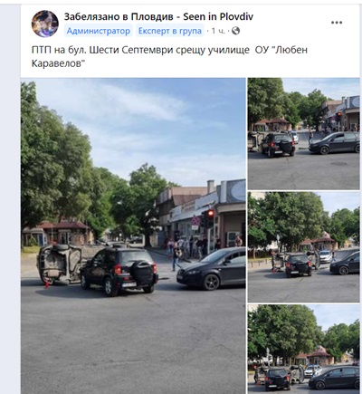Open the bottom right thumbnail photo
The width and height of the screenshot is (362, 394).
303,350
